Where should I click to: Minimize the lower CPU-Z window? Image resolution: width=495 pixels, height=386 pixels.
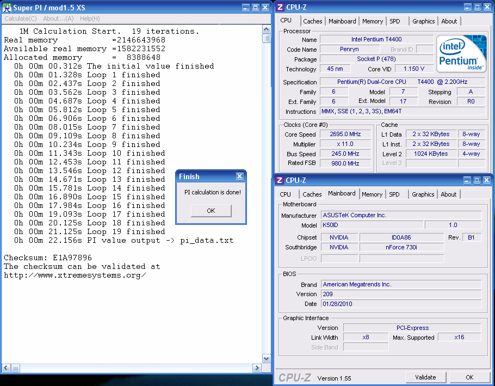[x=467, y=180]
